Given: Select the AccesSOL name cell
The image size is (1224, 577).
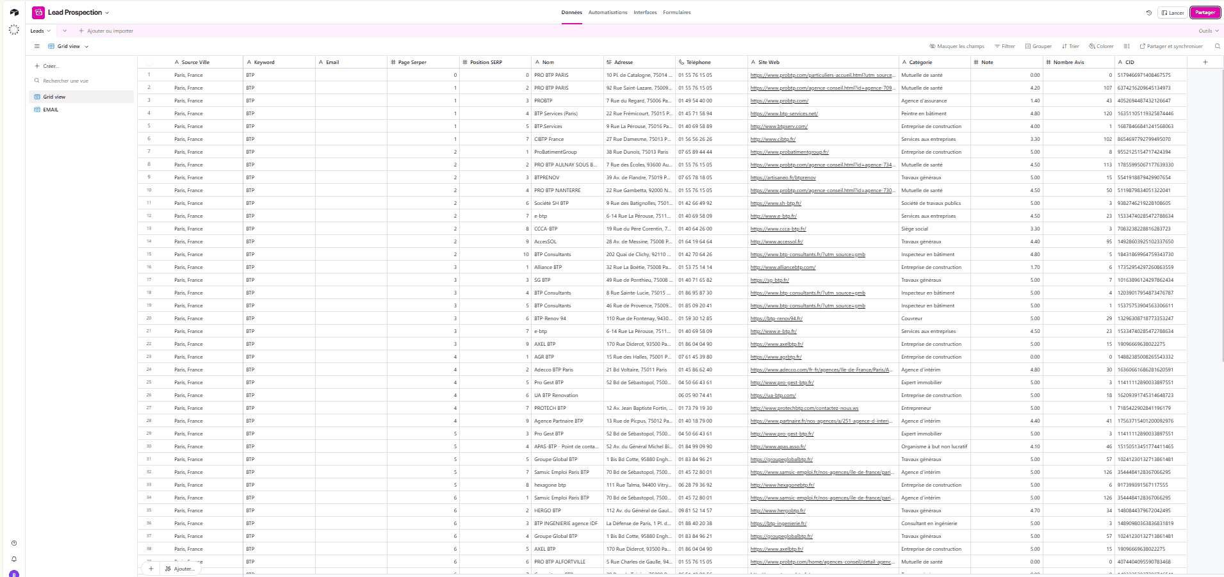Looking at the screenshot, I should pos(567,241).
